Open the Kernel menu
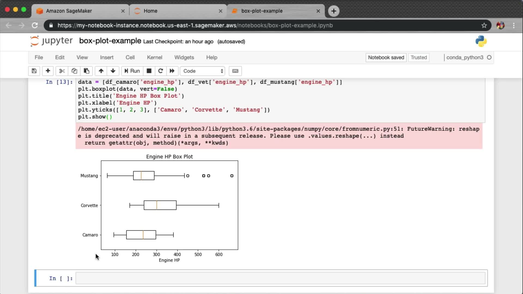 pos(154,57)
